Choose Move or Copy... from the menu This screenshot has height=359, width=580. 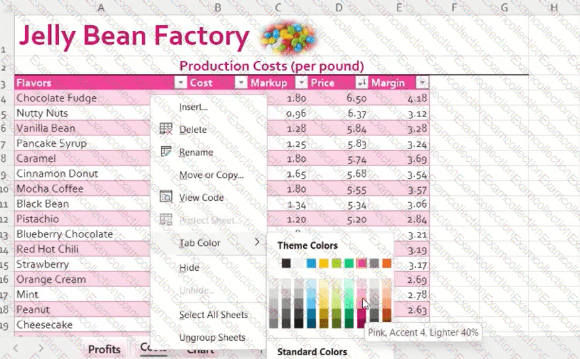pyautogui.click(x=211, y=175)
